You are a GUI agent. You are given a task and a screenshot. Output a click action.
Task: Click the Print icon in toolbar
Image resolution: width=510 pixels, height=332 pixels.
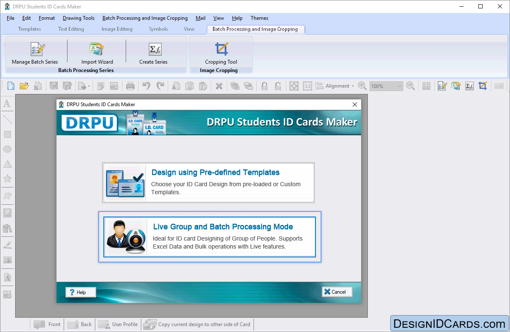(130, 86)
